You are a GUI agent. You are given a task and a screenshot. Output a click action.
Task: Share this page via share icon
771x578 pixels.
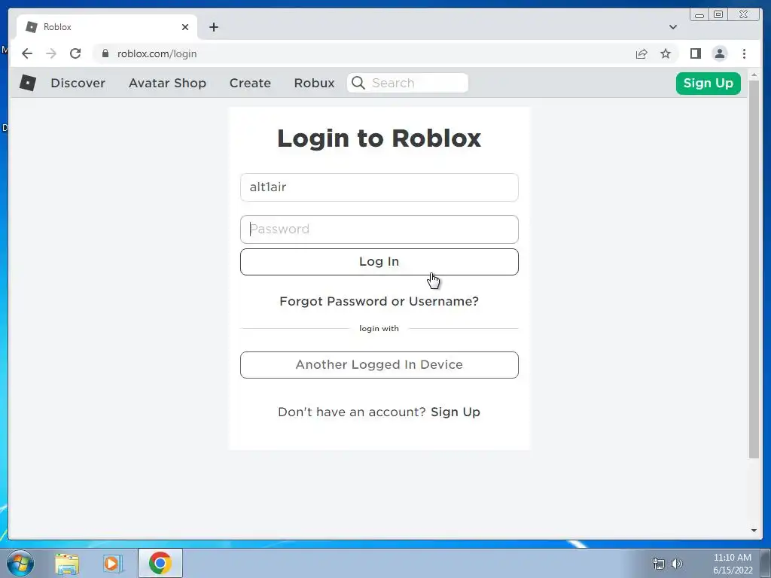641,54
